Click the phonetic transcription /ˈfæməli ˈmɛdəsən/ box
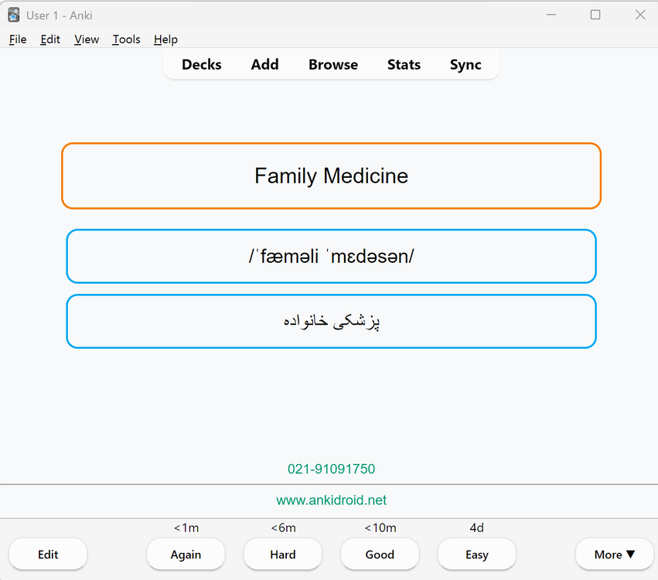This screenshot has width=658, height=580. 332,257
